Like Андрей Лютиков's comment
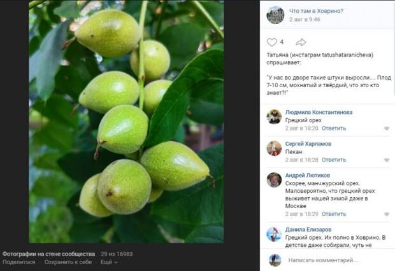 (387, 214)
